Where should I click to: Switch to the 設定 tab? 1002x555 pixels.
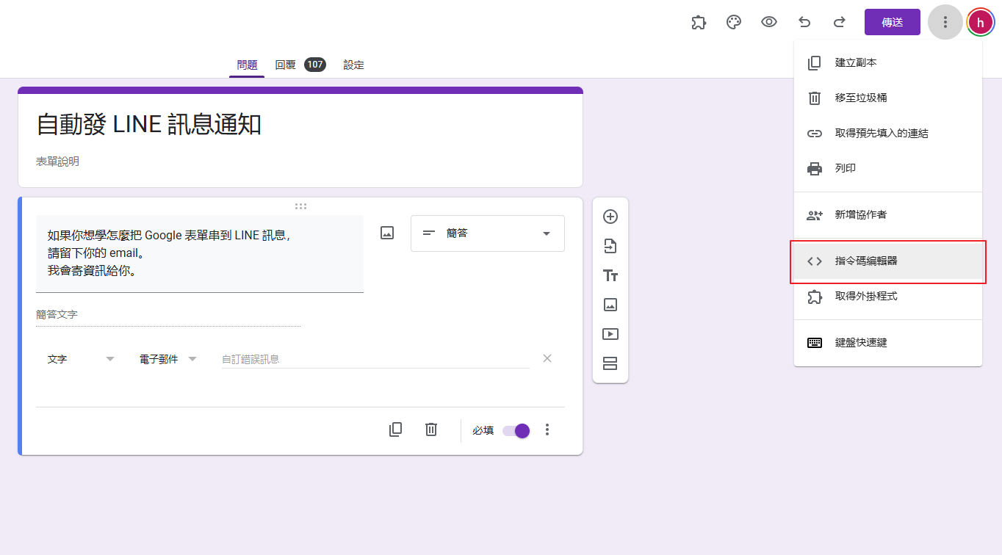(x=353, y=65)
